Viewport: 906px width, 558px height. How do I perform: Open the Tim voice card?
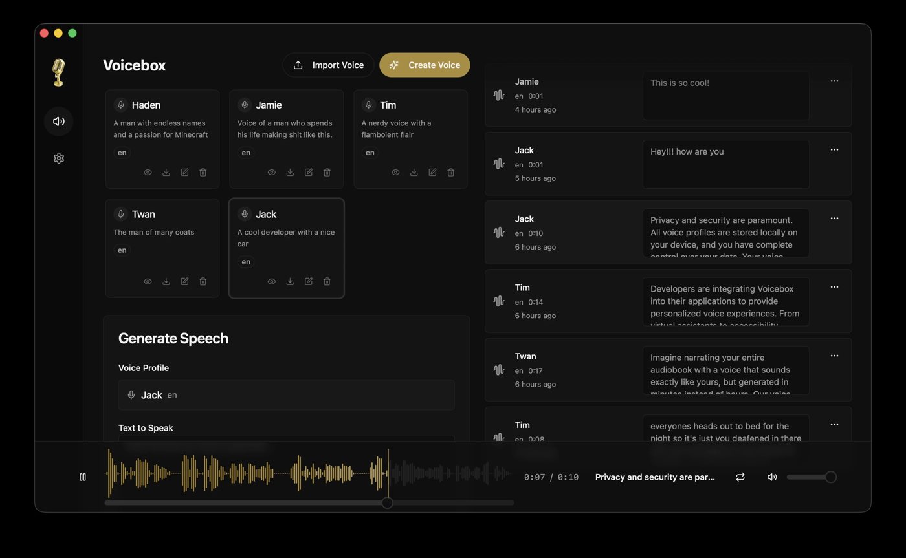(x=410, y=139)
